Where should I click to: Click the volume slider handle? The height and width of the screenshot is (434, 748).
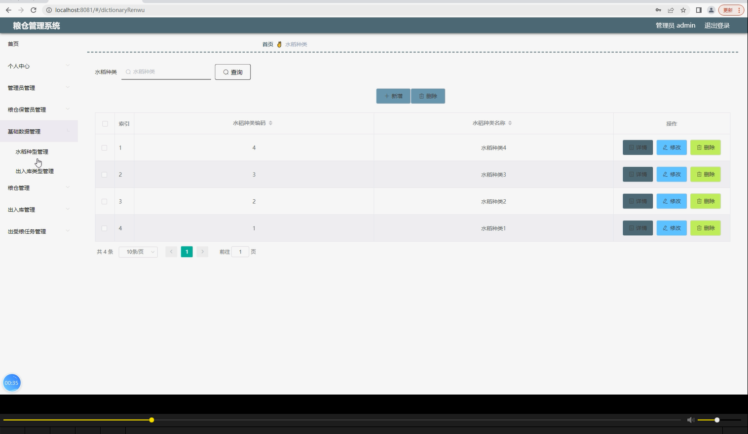tap(717, 420)
